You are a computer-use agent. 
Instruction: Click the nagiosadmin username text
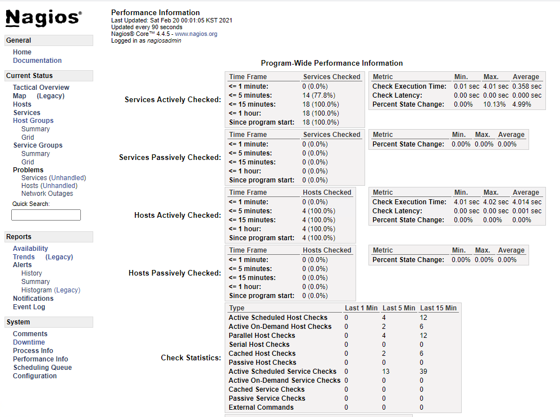164,40
